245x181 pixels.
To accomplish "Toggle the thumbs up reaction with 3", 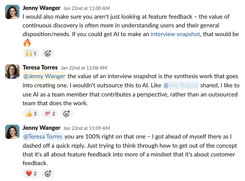I will [31, 114].
